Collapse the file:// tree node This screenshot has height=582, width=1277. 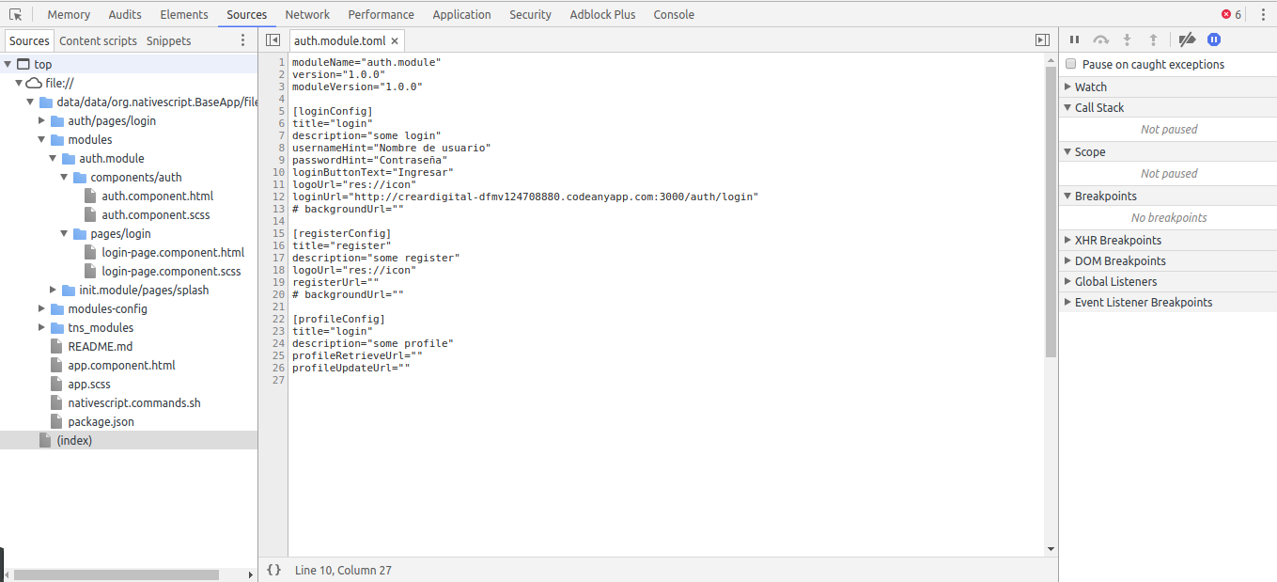20,83
